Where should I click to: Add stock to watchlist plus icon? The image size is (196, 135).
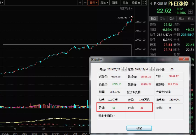[190, 12]
